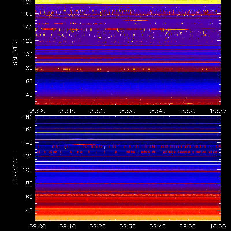
Task: Select the 140 frequency label on San Vito plot
Action: (x=27, y=27)
